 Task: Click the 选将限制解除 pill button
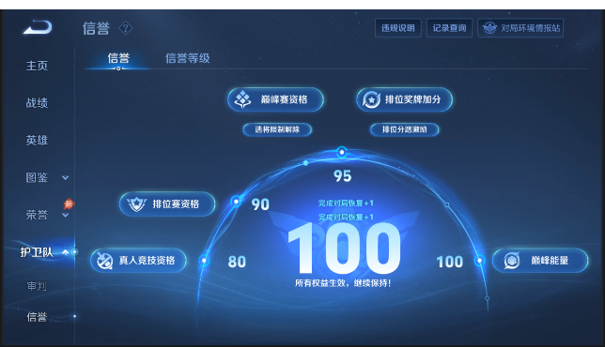click(x=277, y=129)
